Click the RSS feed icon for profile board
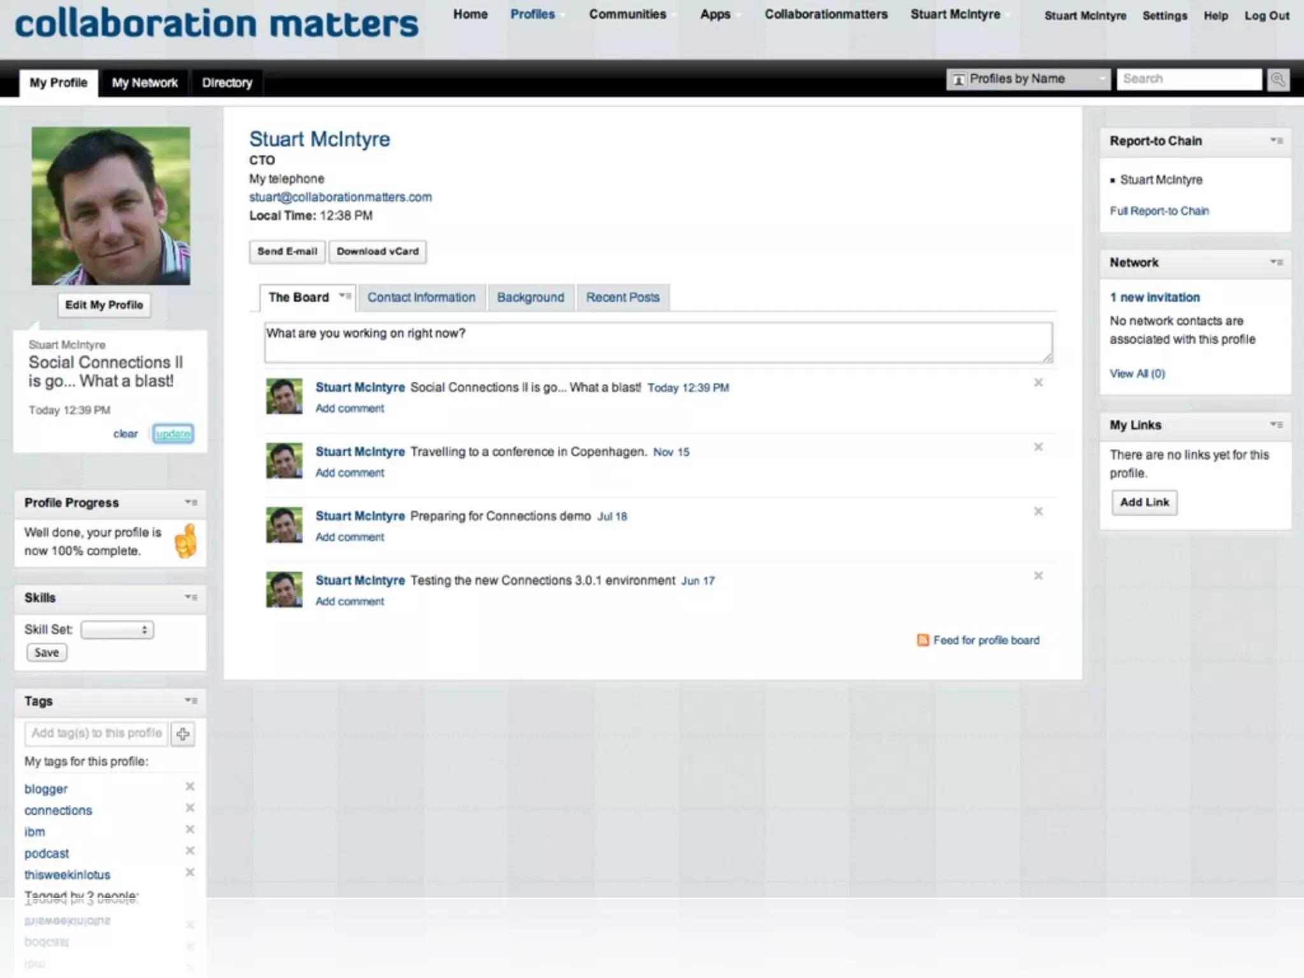Screen dimensions: 1304x978 (923, 640)
